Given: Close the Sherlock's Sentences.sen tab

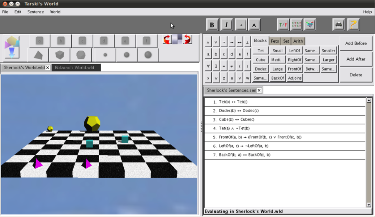Looking at the screenshot, I should tap(259, 90).
